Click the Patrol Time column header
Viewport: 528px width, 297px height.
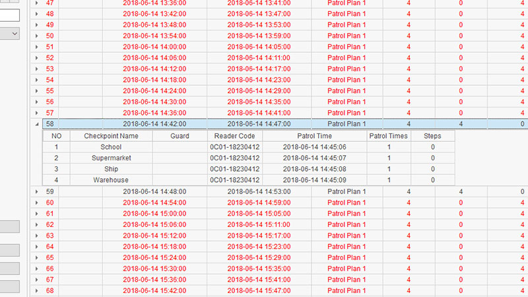(315, 136)
